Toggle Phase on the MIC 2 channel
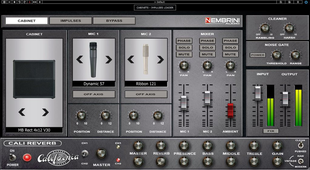 [x=207, y=41]
